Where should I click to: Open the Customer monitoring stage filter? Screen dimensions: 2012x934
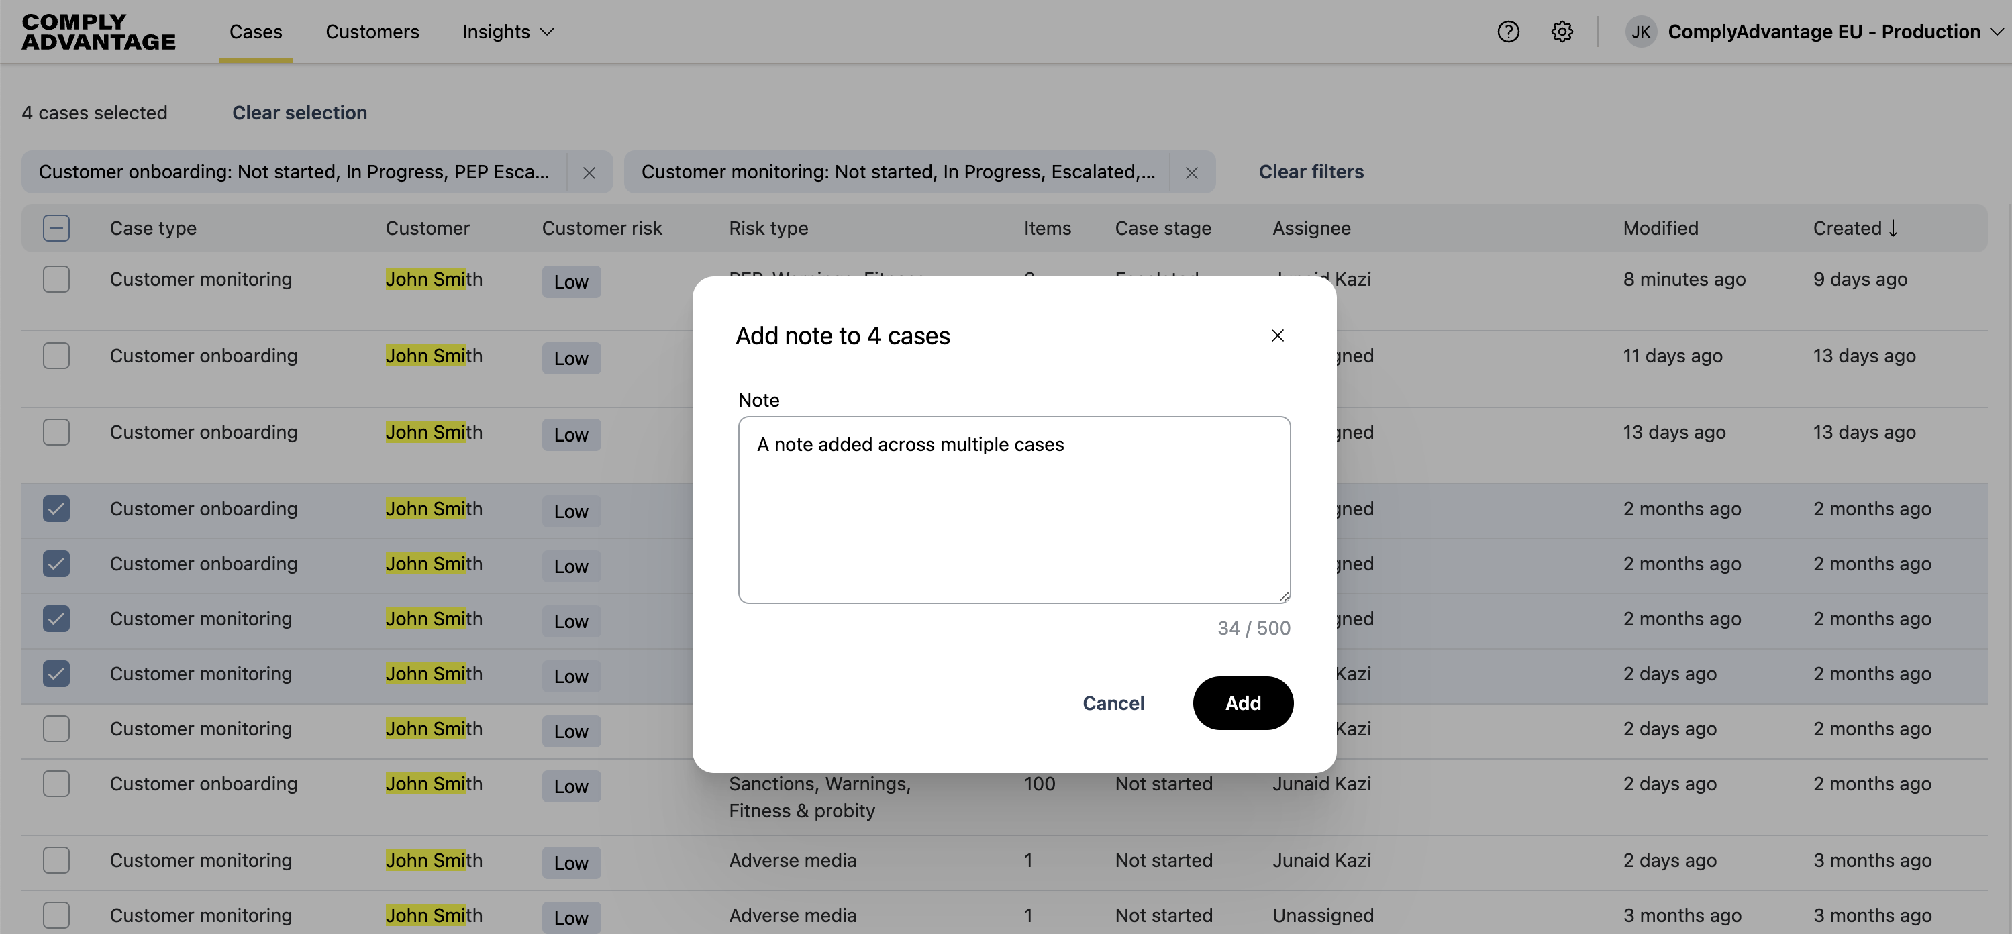coord(897,172)
